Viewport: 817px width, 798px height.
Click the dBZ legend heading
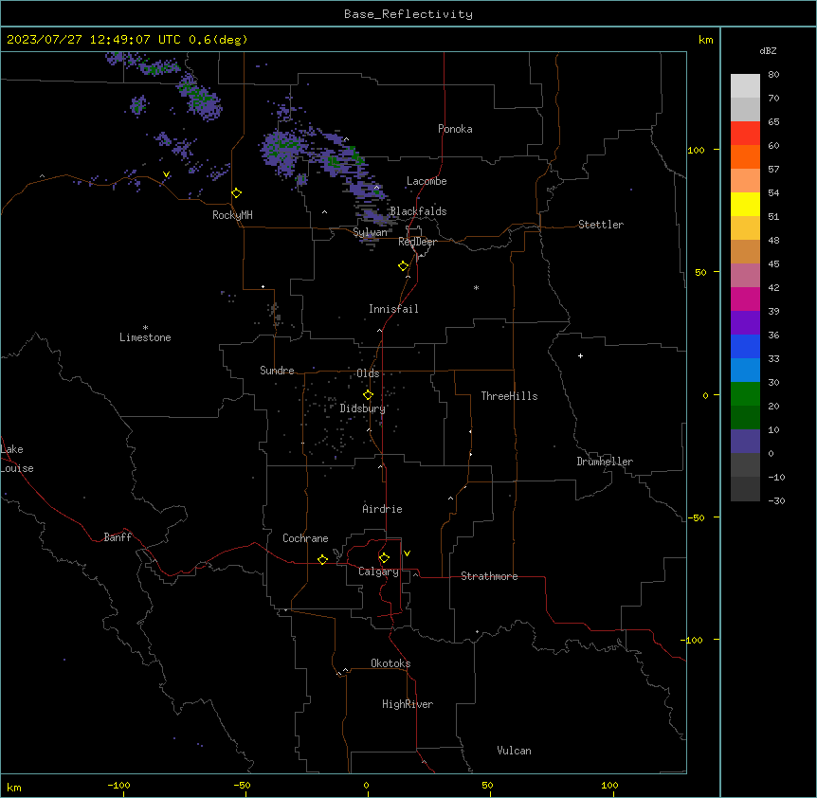pyautogui.click(x=768, y=50)
